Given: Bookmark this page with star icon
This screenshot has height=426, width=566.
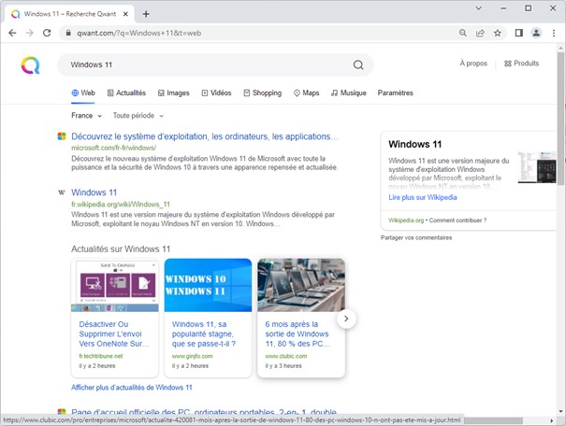Looking at the screenshot, I should click(x=498, y=33).
